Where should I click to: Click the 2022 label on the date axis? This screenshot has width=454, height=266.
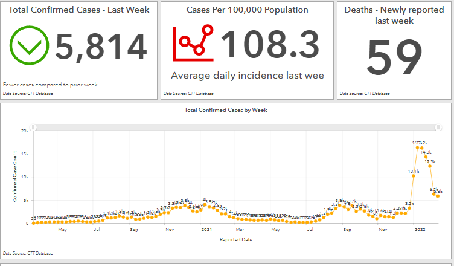point(418,230)
